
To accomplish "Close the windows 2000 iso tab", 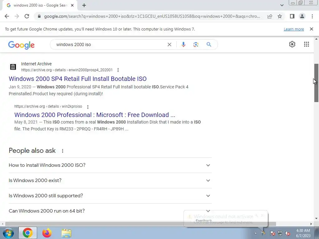I will [72, 5].
